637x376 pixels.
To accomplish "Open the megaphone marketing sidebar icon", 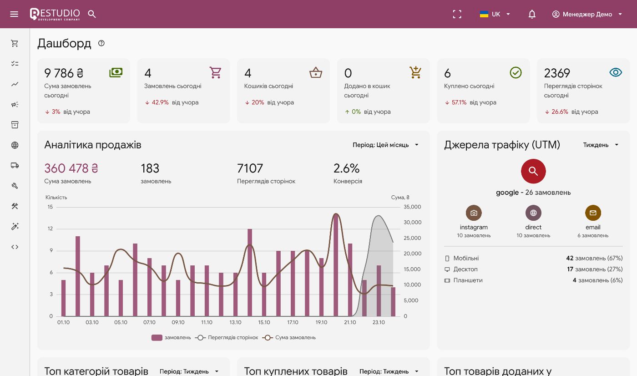I will (15, 105).
